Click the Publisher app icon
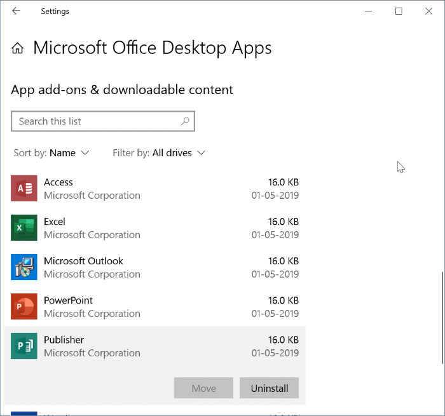The image size is (445, 416). click(24, 346)
